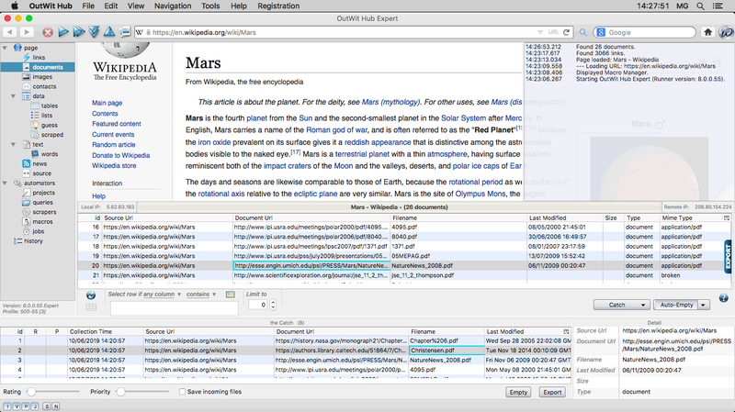Select the images item in sidebar

tap(42, 77)
